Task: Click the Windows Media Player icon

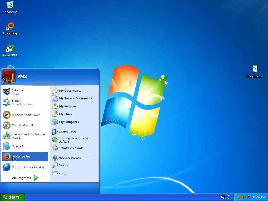Action: click(x=7, y=115)
